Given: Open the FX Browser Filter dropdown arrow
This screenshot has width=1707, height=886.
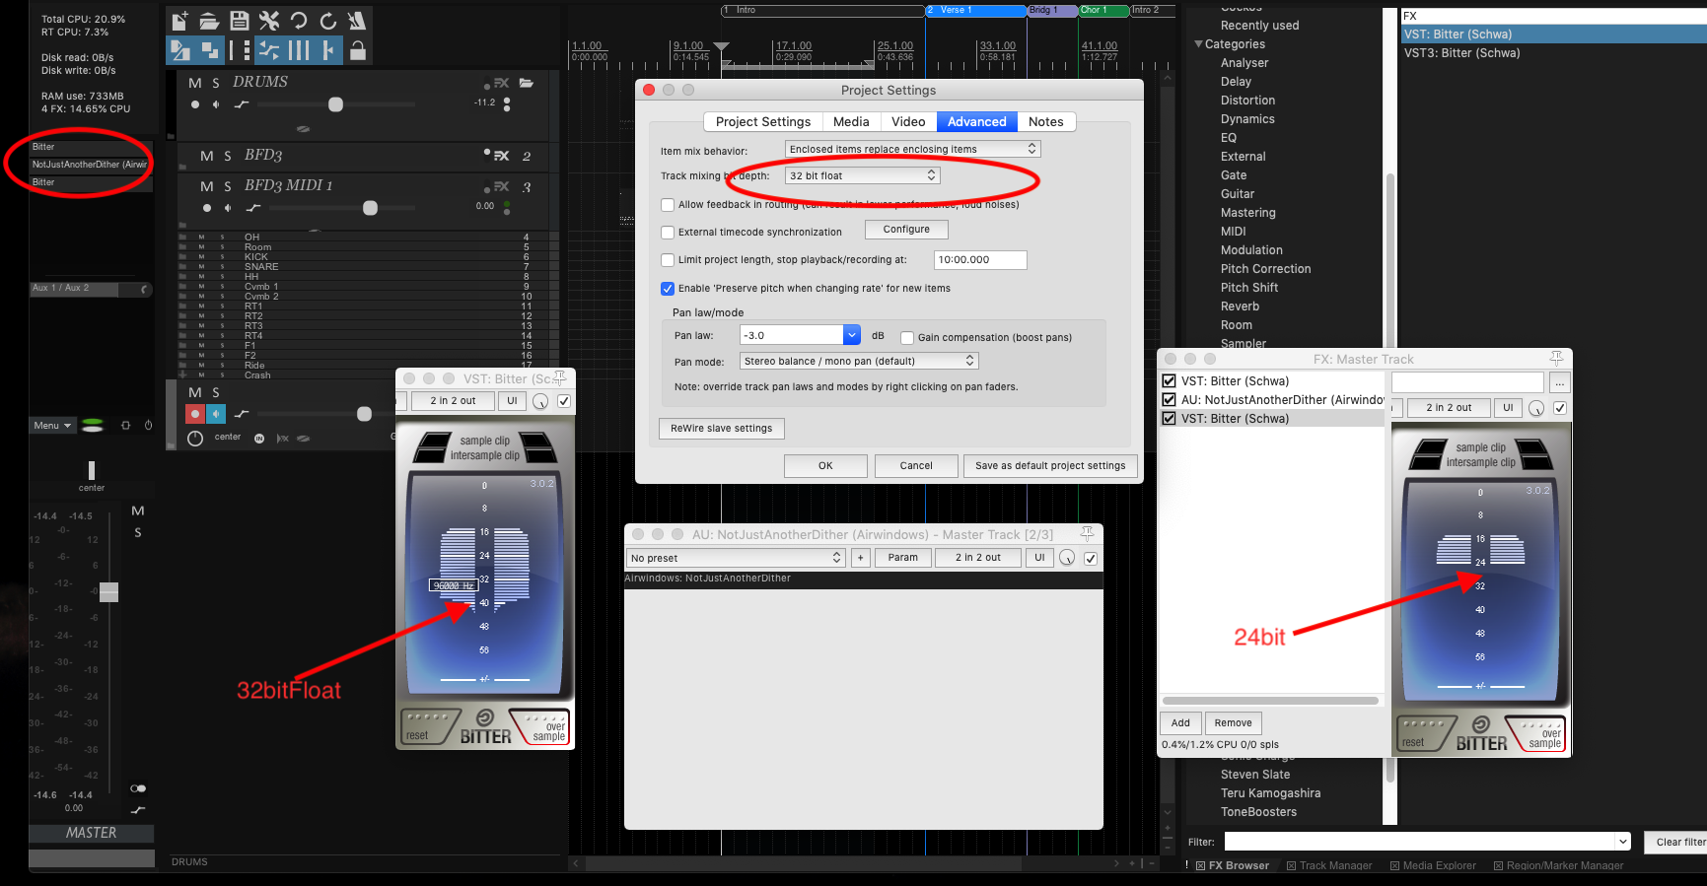Looking at the screenshot, I should [x=1623, y=842].
